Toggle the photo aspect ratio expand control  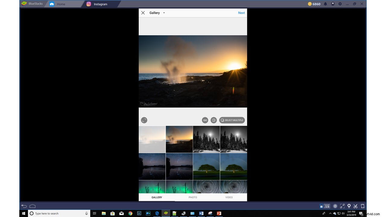(144, 120)
